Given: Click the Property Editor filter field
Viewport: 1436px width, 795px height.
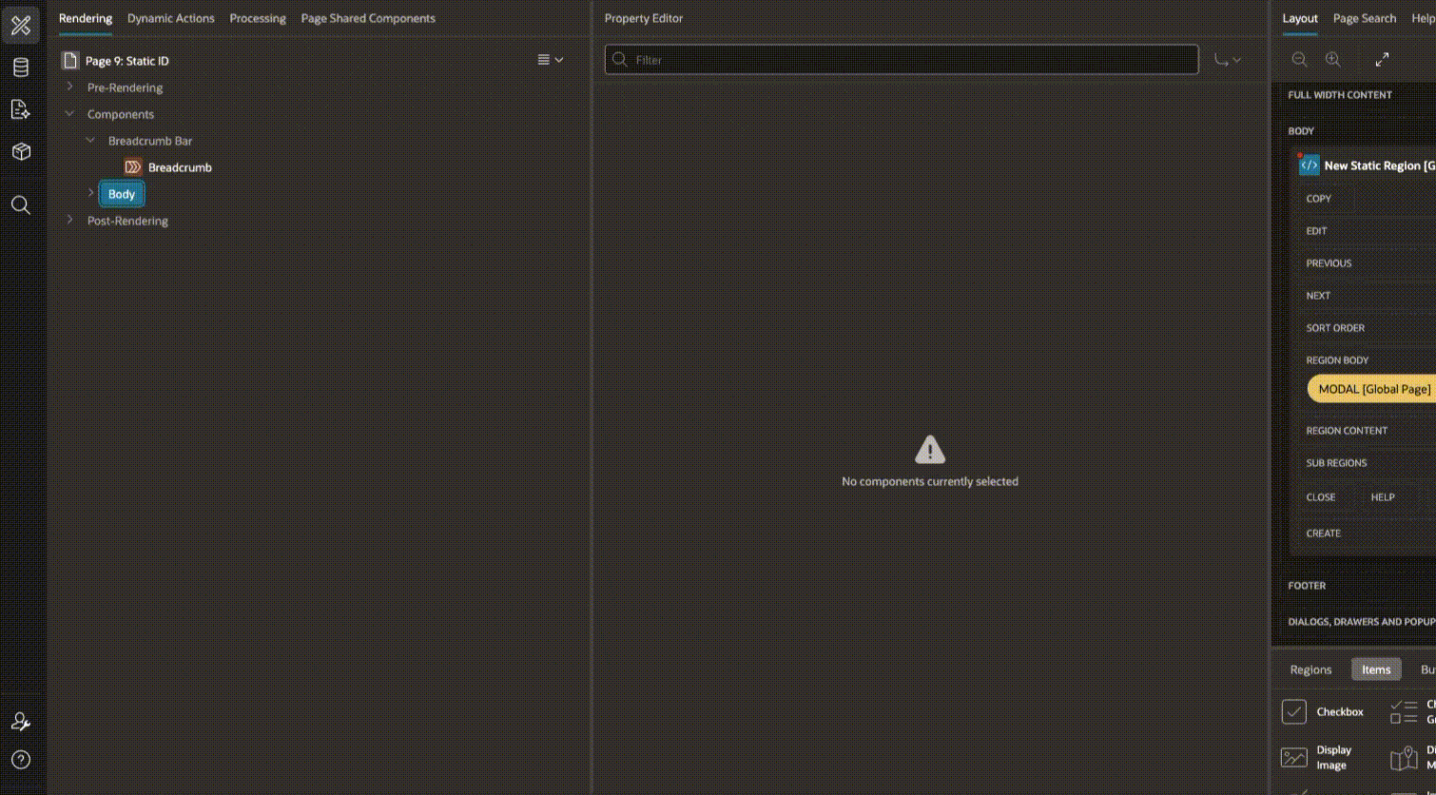Looking at the screenshot, I should (902, 60).
